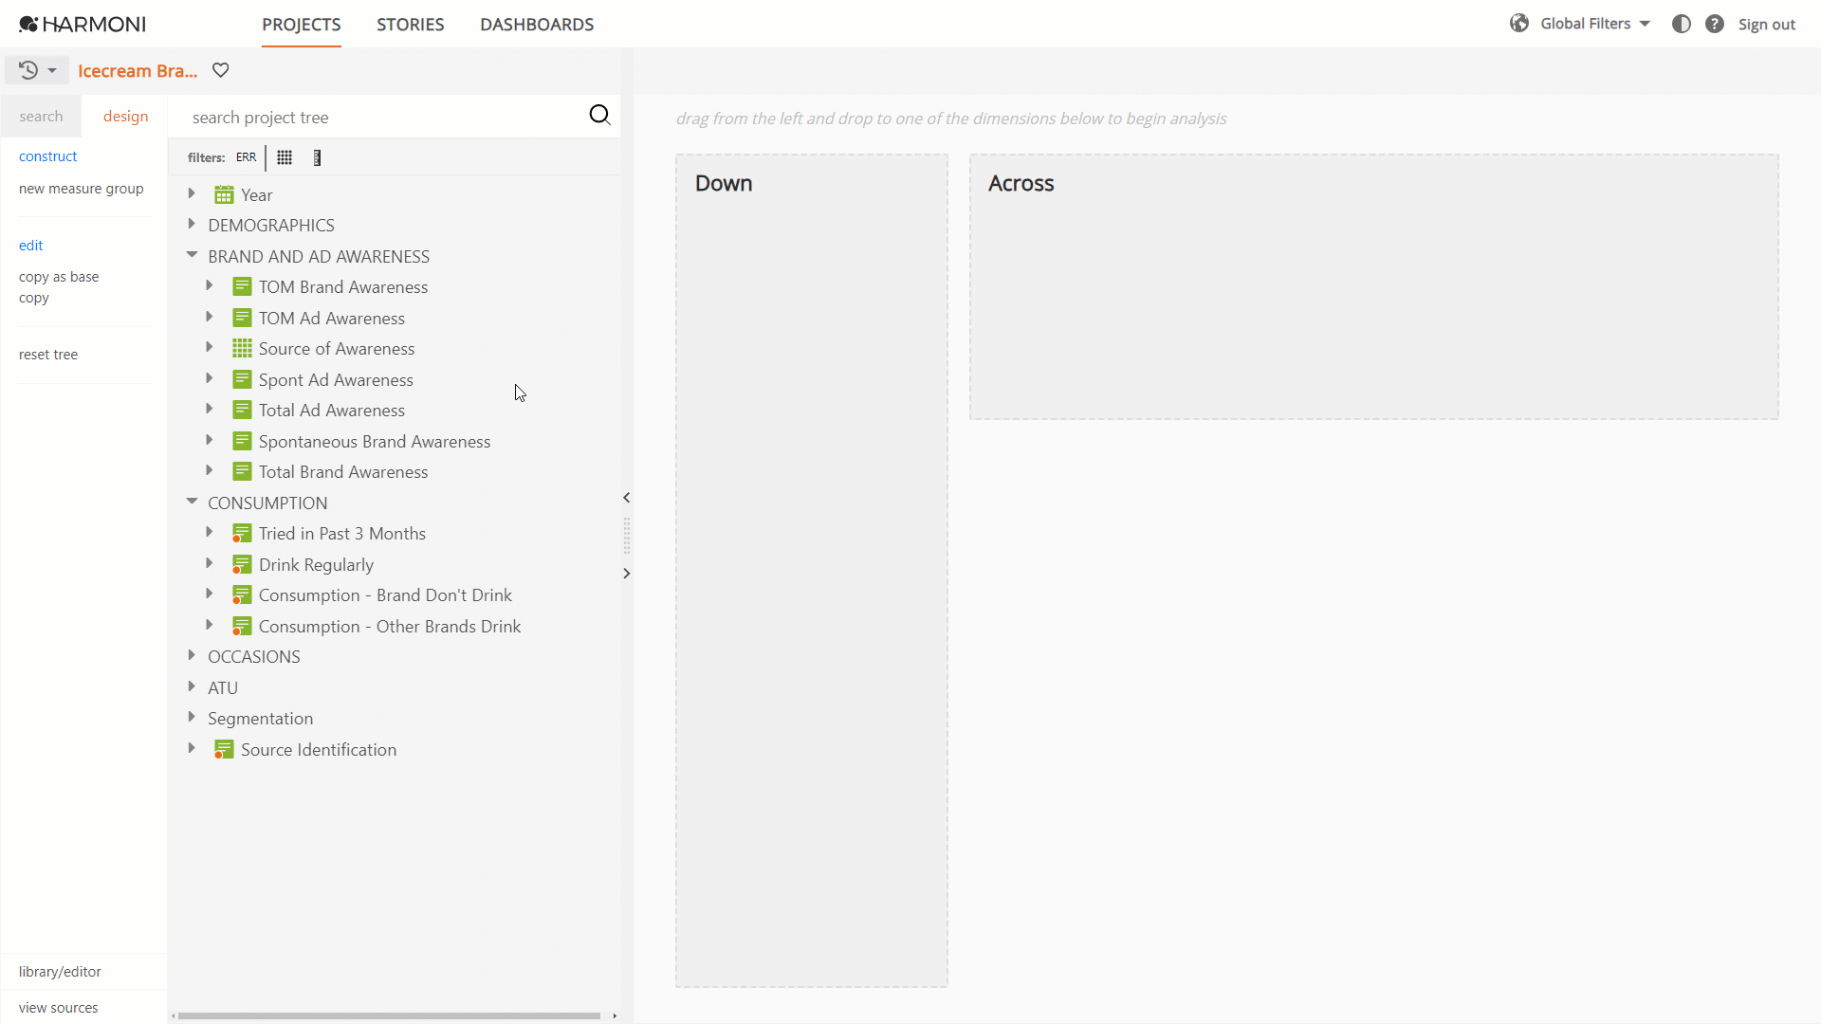Click the edit link

pos(30,246)
